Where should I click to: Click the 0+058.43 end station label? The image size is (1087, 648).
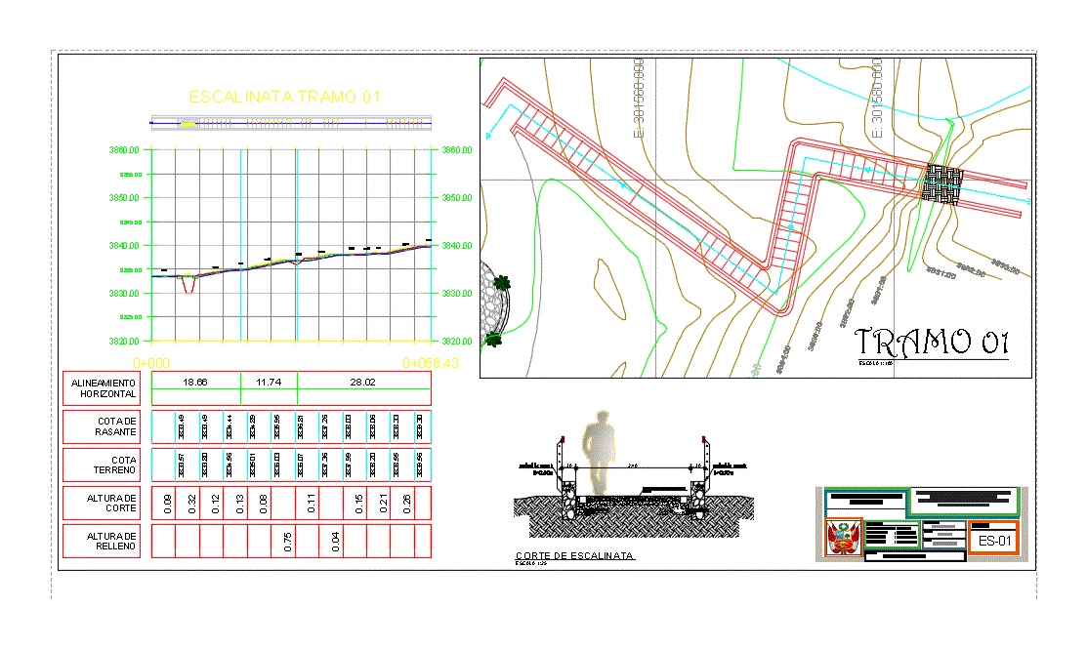431,363
